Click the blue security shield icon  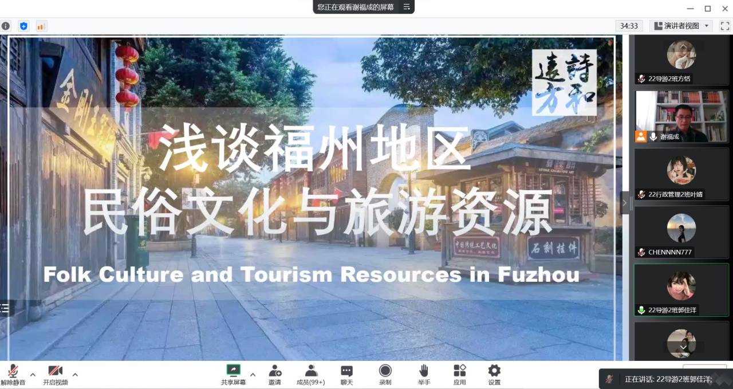click(23, 26)
